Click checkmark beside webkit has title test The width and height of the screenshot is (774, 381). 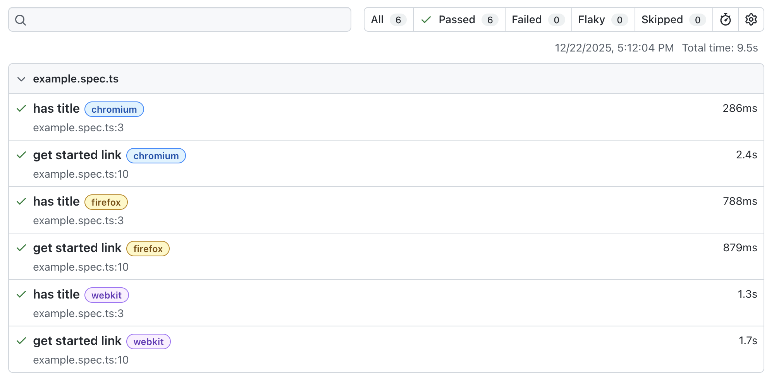[21, 294]
